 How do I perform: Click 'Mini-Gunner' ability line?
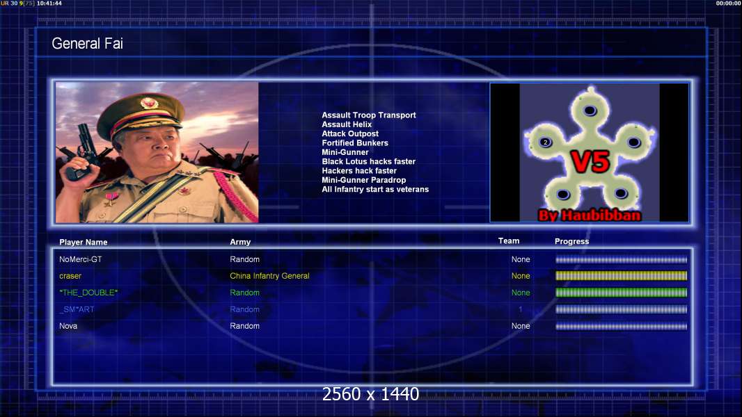coord(345,152)
